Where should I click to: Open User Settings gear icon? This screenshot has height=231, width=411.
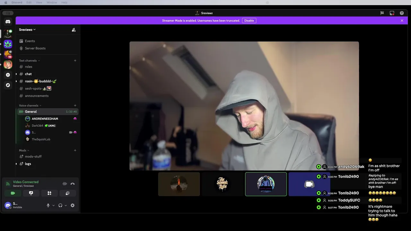tap(73, 205)
